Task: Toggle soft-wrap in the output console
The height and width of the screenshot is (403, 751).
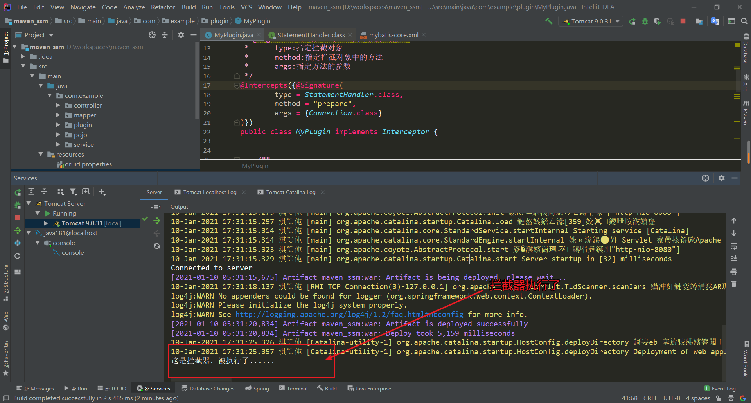Action: 734,246
